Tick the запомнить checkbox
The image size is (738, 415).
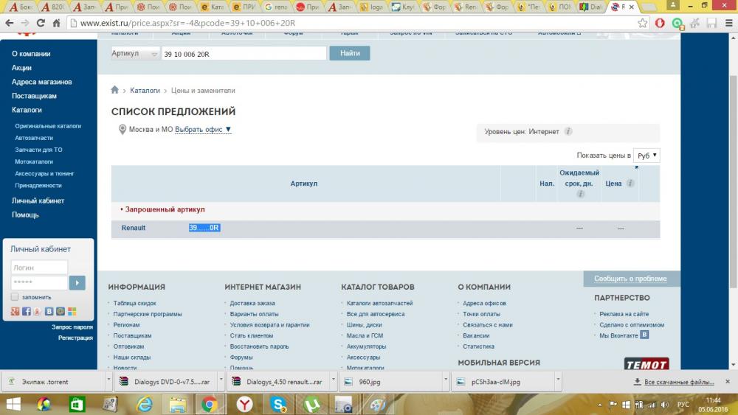(15, 297)
